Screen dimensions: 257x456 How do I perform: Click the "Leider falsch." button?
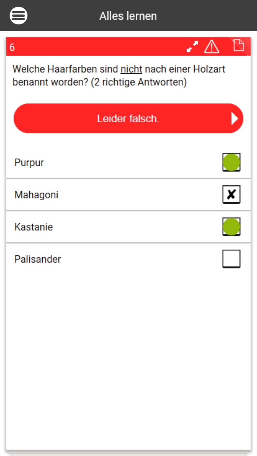[128, 118]
